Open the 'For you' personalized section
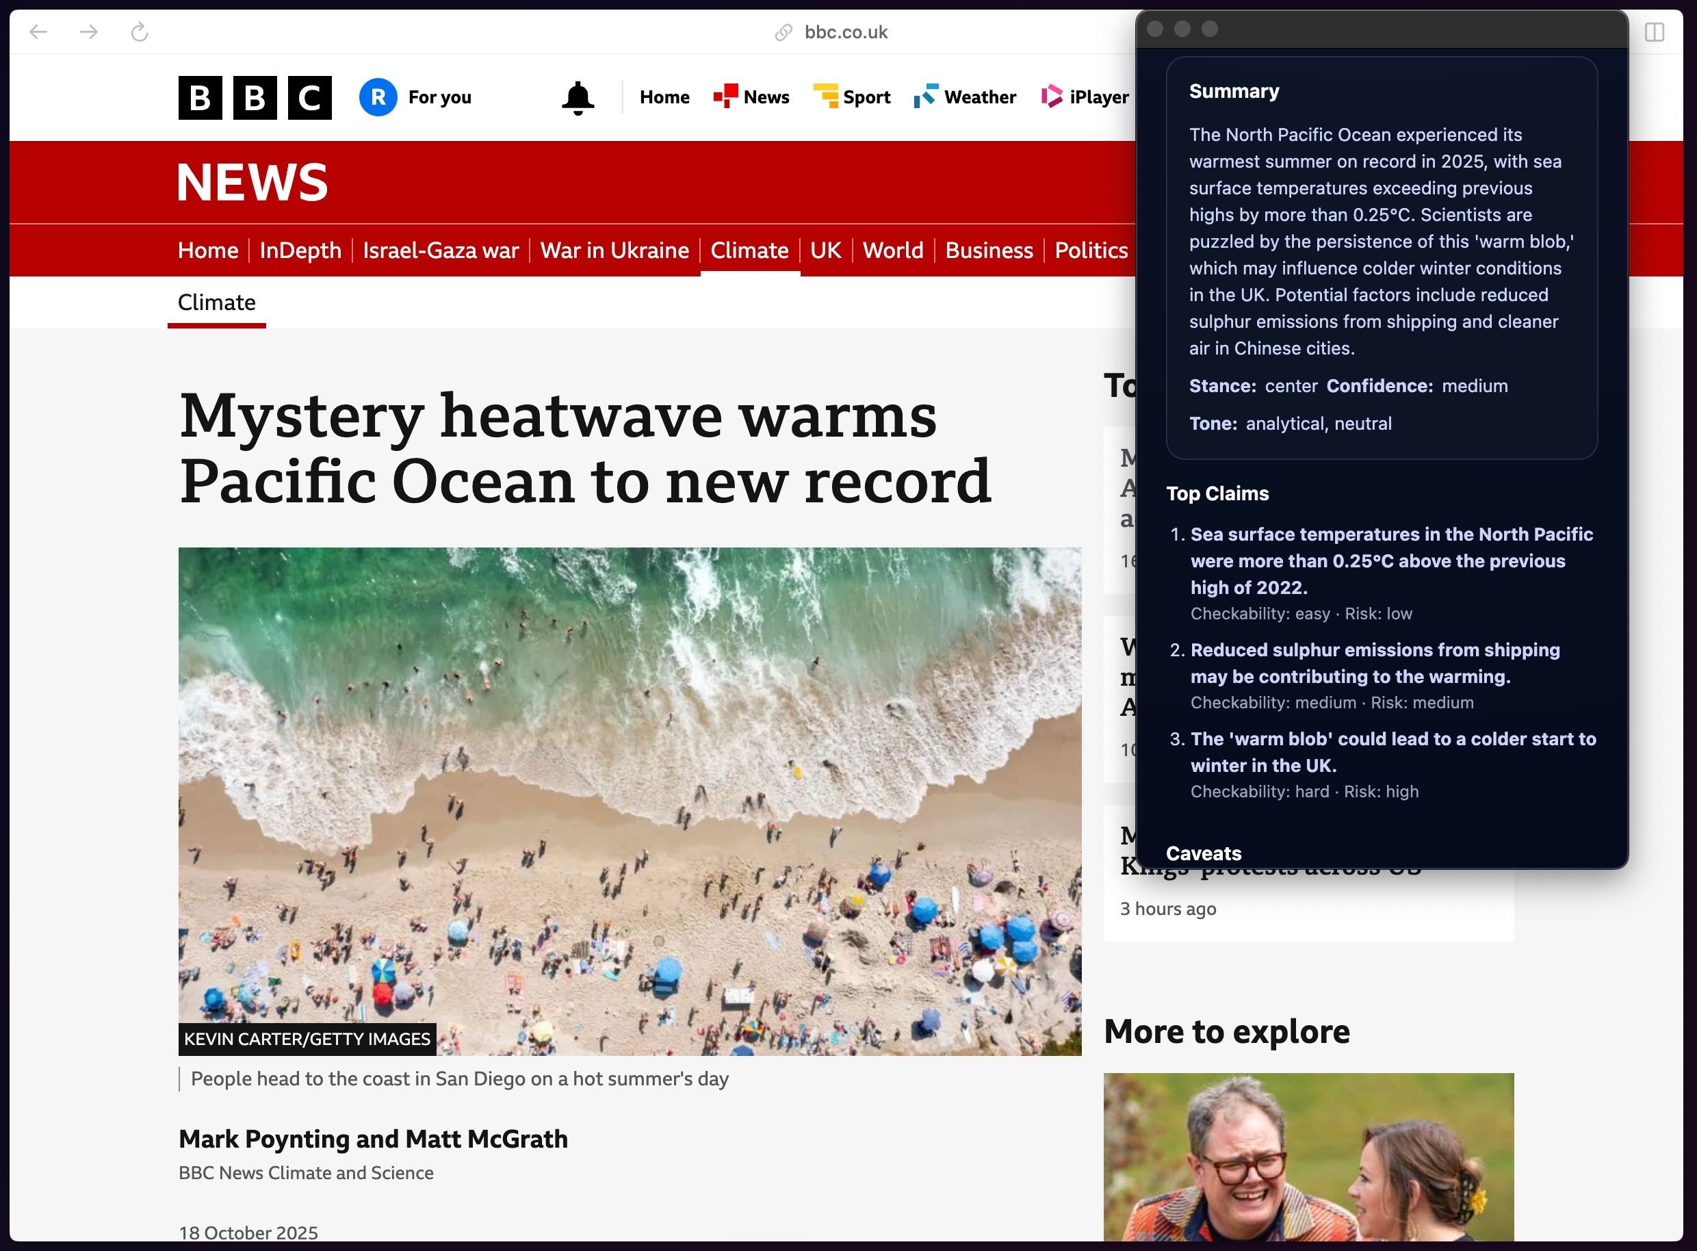The height and width of the screenshot is (1251, 1697). 417,97
